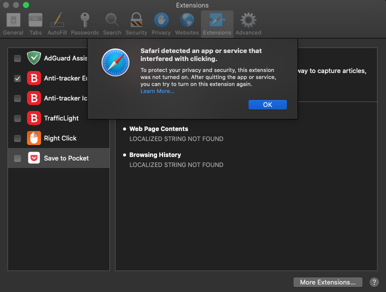Click the Web Page Contents heading
The width and height of the screenshot is (386, 292).
pos(159,129)
